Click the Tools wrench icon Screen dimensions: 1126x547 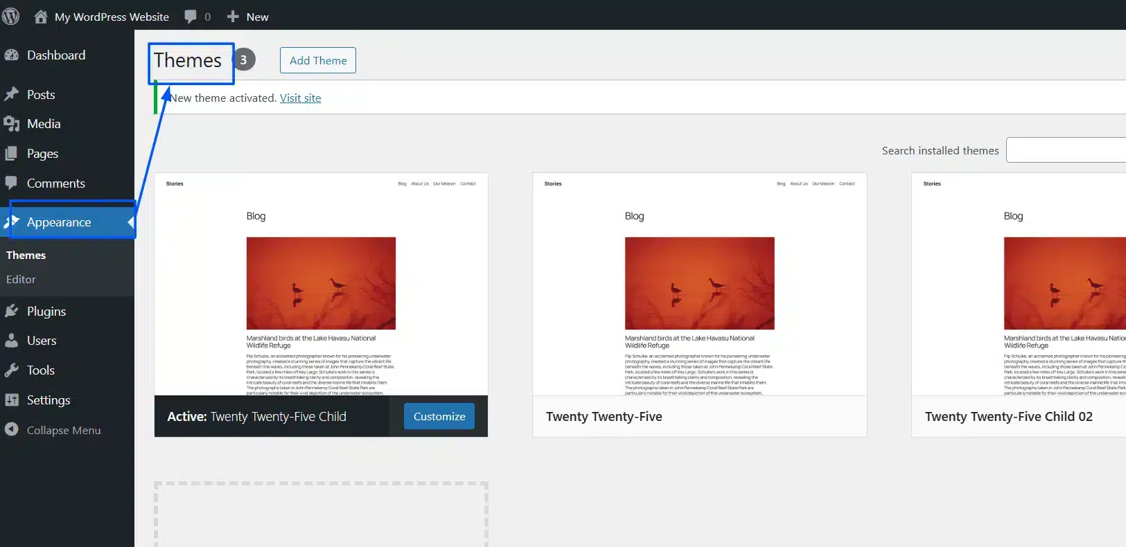11,370
